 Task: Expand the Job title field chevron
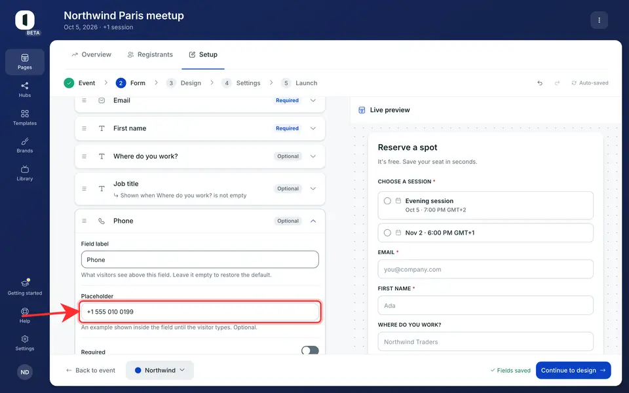tap(313, 189)
